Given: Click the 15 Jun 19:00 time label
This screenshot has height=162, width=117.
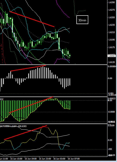Looking at the screenshot, I should pyautogui.click(x=31, y=159).
